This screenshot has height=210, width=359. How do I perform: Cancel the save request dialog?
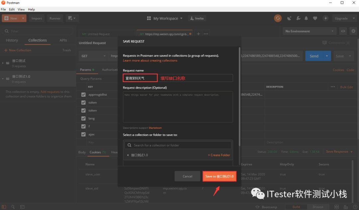point(187,176)
